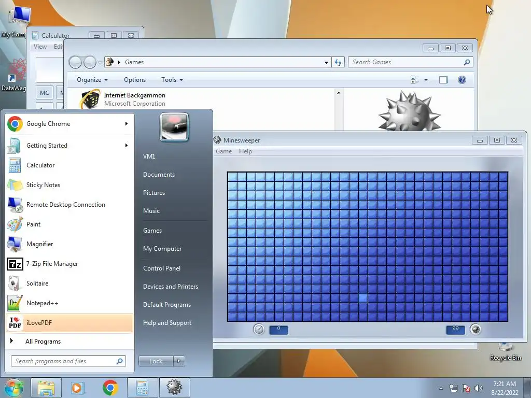
Task: Click refresh button in Games address bar
Action: [x=338, y=62]
